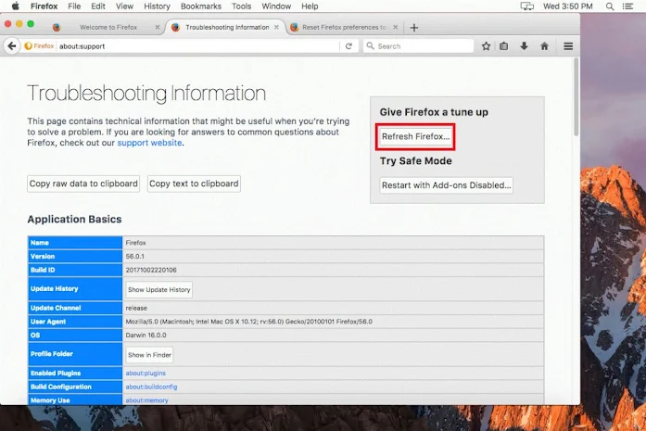Reload the page with the refresh icon
Viewport: 646px width, 431px height.
(348, 46)
